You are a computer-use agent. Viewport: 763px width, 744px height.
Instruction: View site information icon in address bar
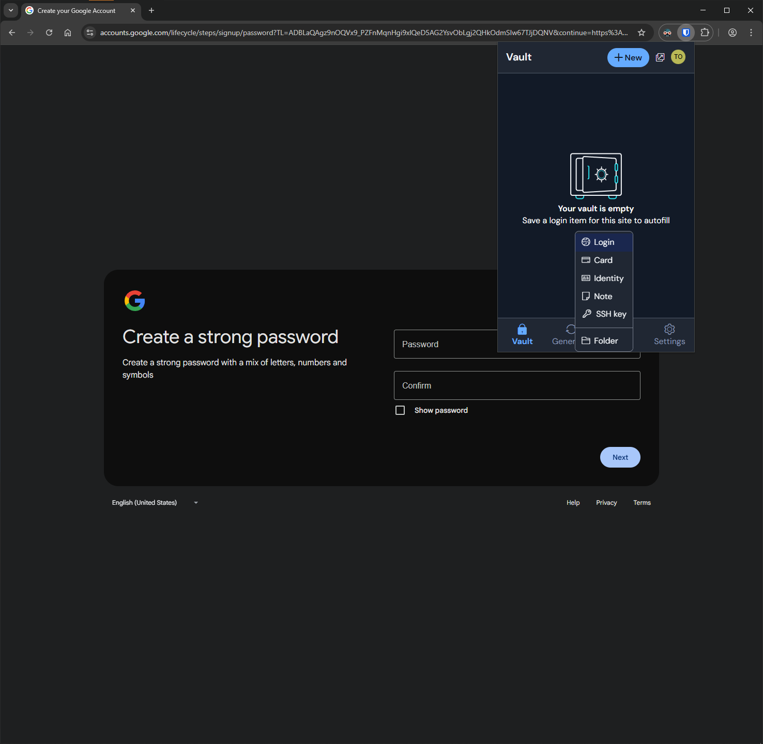[90, 33]
